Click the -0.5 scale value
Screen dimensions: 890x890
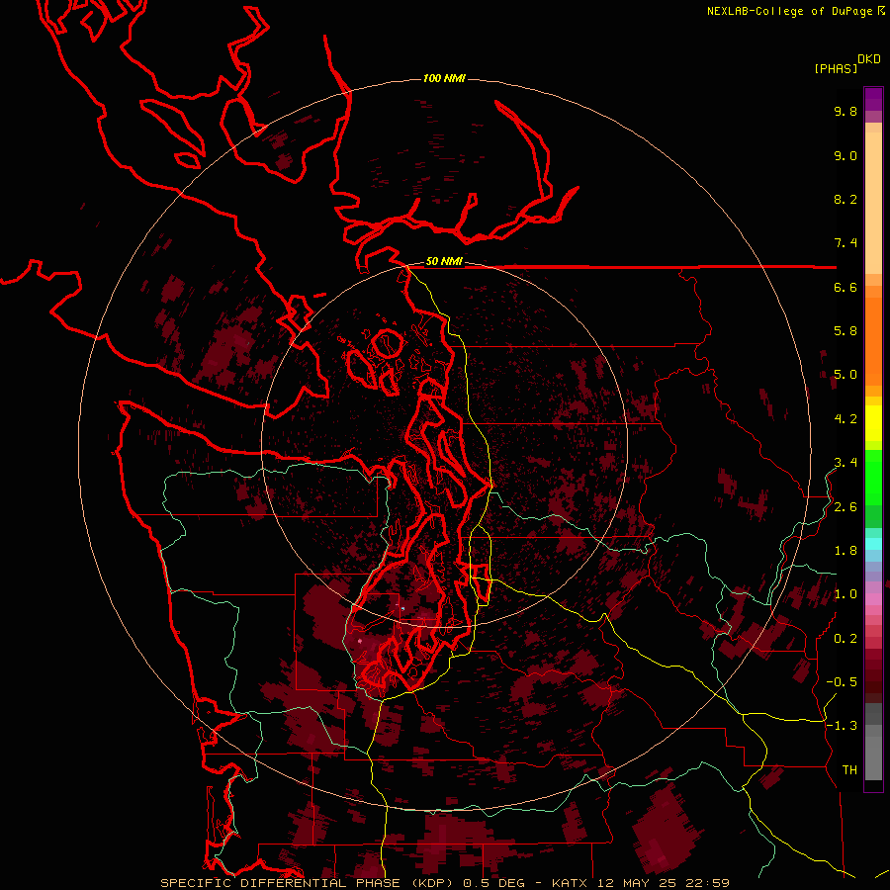click(842, 682)
